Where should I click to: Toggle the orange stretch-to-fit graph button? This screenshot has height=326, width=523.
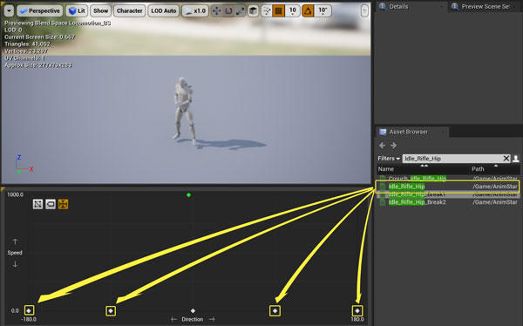63,204
